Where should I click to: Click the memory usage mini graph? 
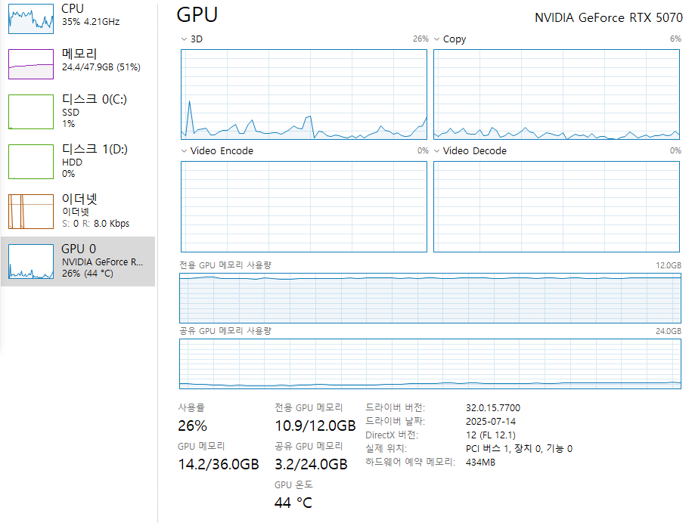[x=31, y=64]
